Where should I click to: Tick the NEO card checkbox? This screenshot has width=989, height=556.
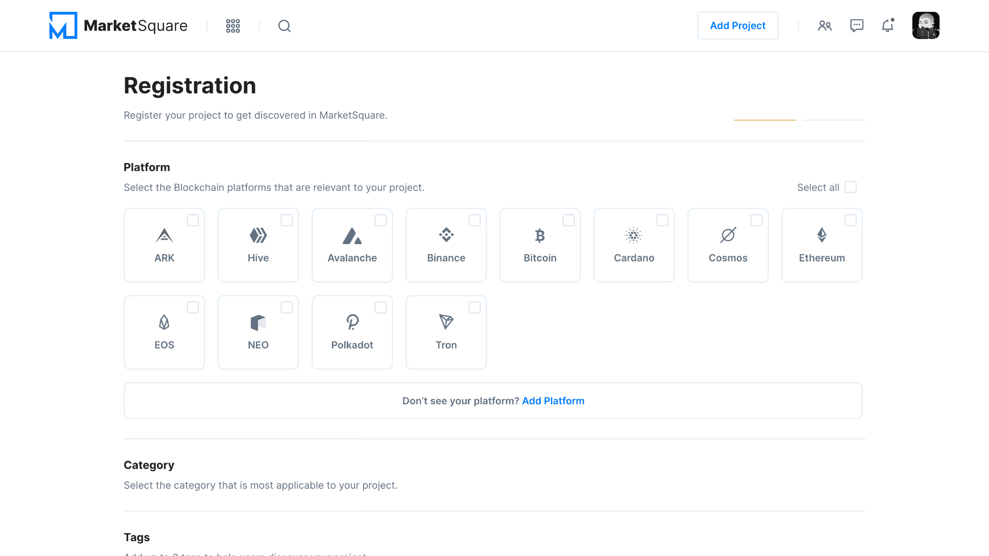pyautogui.click(x=287, y=307)
